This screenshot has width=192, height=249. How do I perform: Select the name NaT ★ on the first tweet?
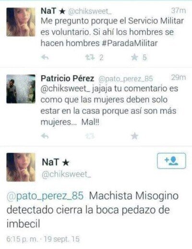pos(53,11)
